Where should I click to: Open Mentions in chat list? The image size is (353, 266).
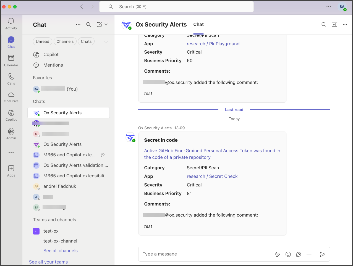click(53, 65)
